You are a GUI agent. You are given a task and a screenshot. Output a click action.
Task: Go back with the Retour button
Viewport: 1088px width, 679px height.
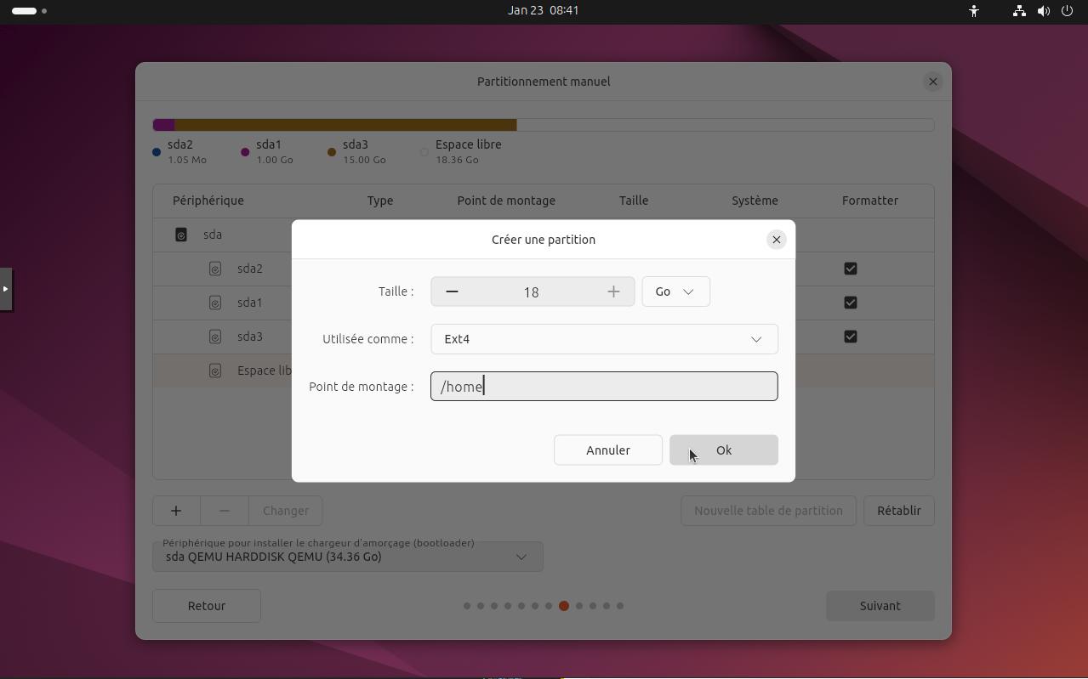pos(207,606)
